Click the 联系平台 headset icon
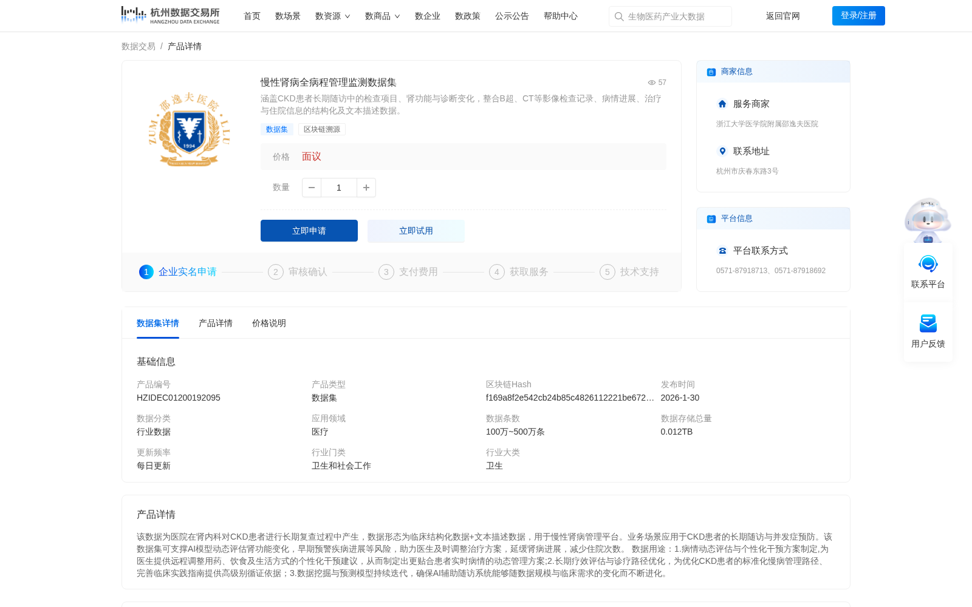This screenshot has height=607, width=972. pos(928,264)
